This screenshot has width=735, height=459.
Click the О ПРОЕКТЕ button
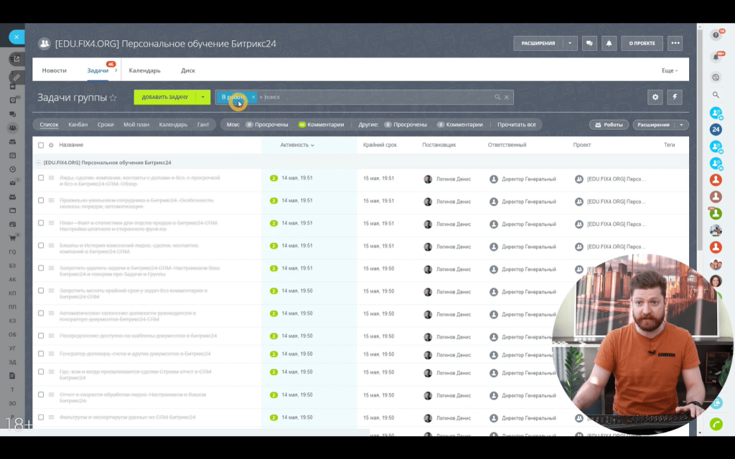pos(642,43)
